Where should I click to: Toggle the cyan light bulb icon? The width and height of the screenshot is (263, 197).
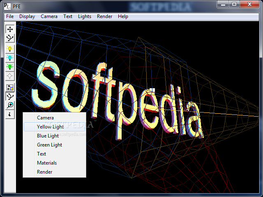tap(10, 58)
